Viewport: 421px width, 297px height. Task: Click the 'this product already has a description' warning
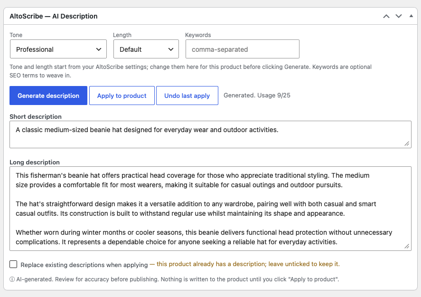[244, 264]
